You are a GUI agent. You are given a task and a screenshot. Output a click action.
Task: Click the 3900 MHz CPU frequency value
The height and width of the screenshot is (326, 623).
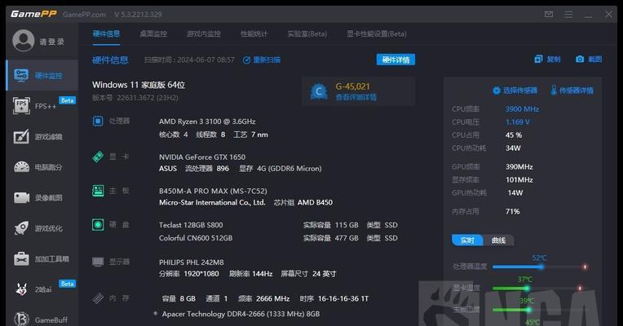point(522,108)
